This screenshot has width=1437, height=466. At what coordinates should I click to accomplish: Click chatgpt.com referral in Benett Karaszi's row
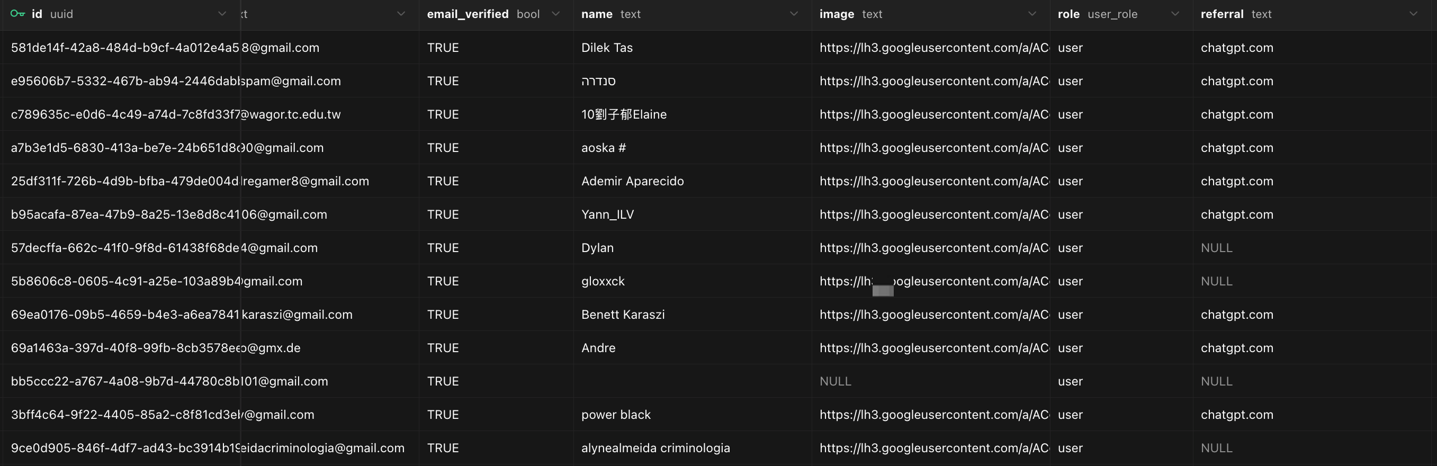coord(1237,314)
